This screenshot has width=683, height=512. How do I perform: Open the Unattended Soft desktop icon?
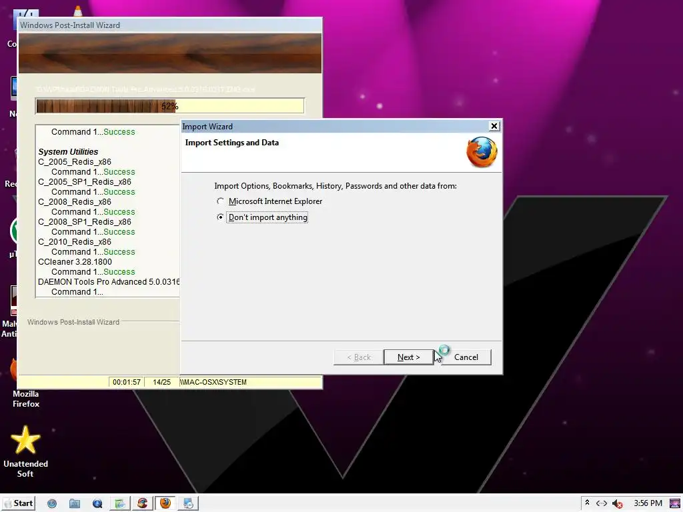[x=25, y=452]
